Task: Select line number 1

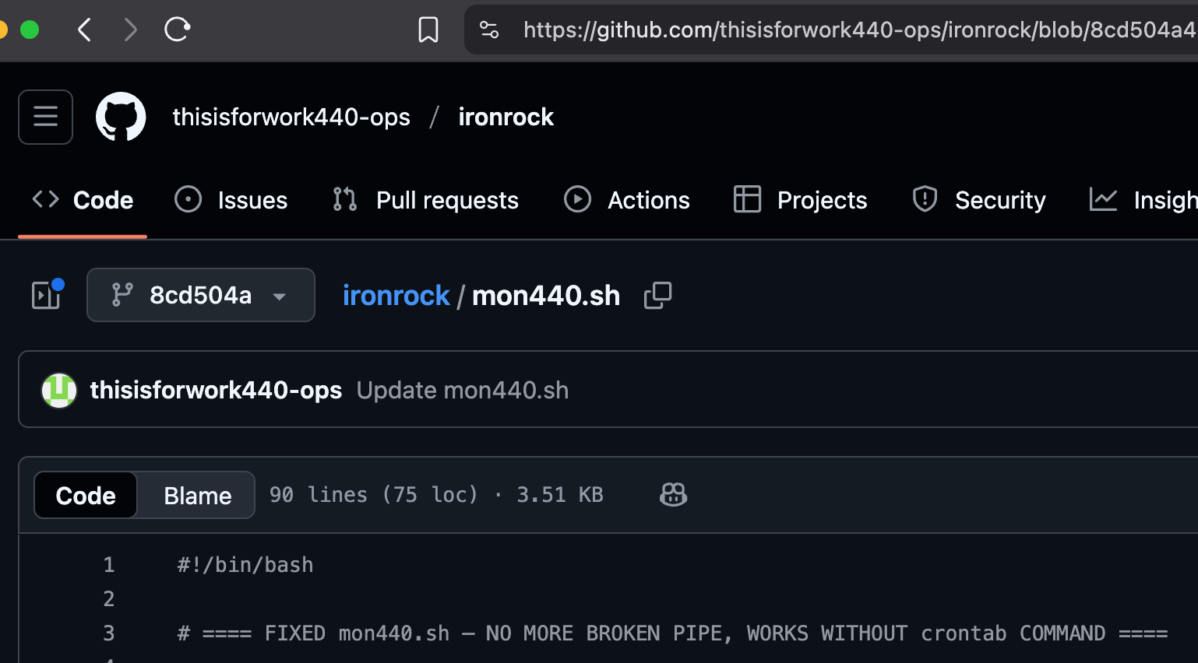Action: [109, 565]
